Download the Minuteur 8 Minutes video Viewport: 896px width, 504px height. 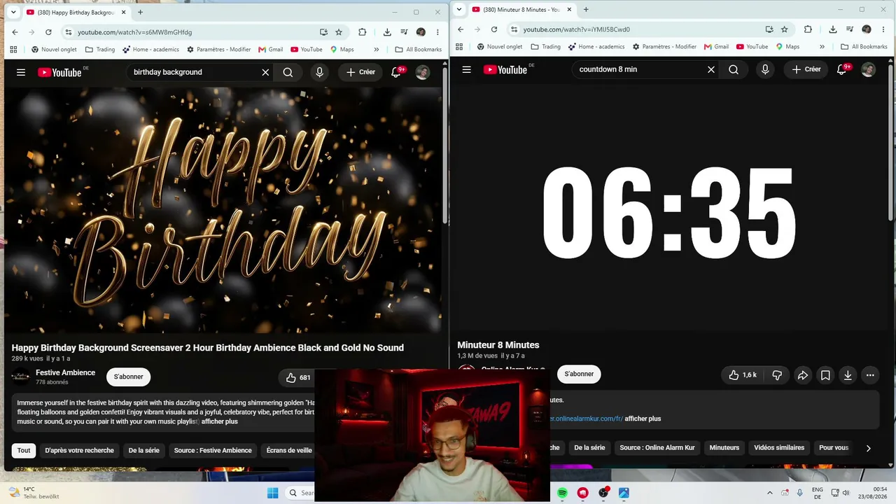click(x=848, y=375)
